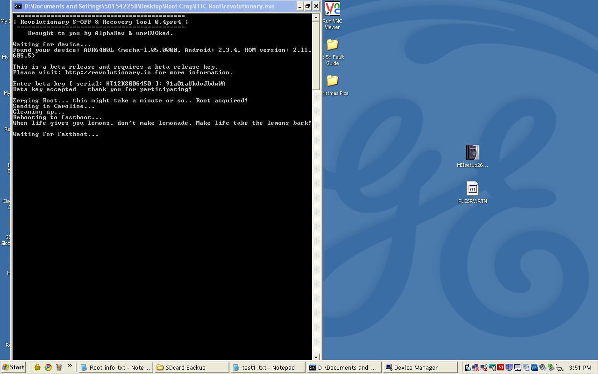Open the Christmas Pics folder icon
This screenshot has height=374, width=598.
pos(332,81)
